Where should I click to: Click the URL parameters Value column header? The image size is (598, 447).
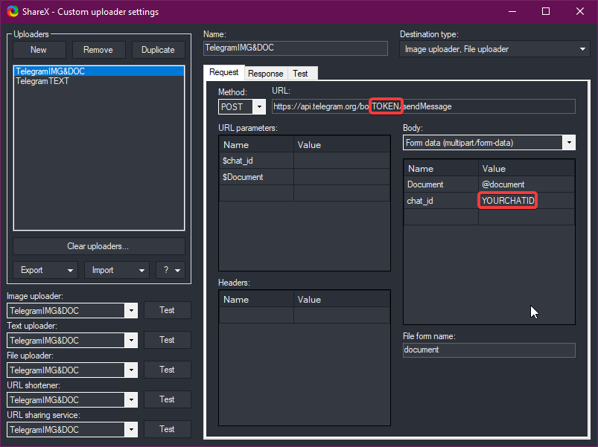coord(342,145)
